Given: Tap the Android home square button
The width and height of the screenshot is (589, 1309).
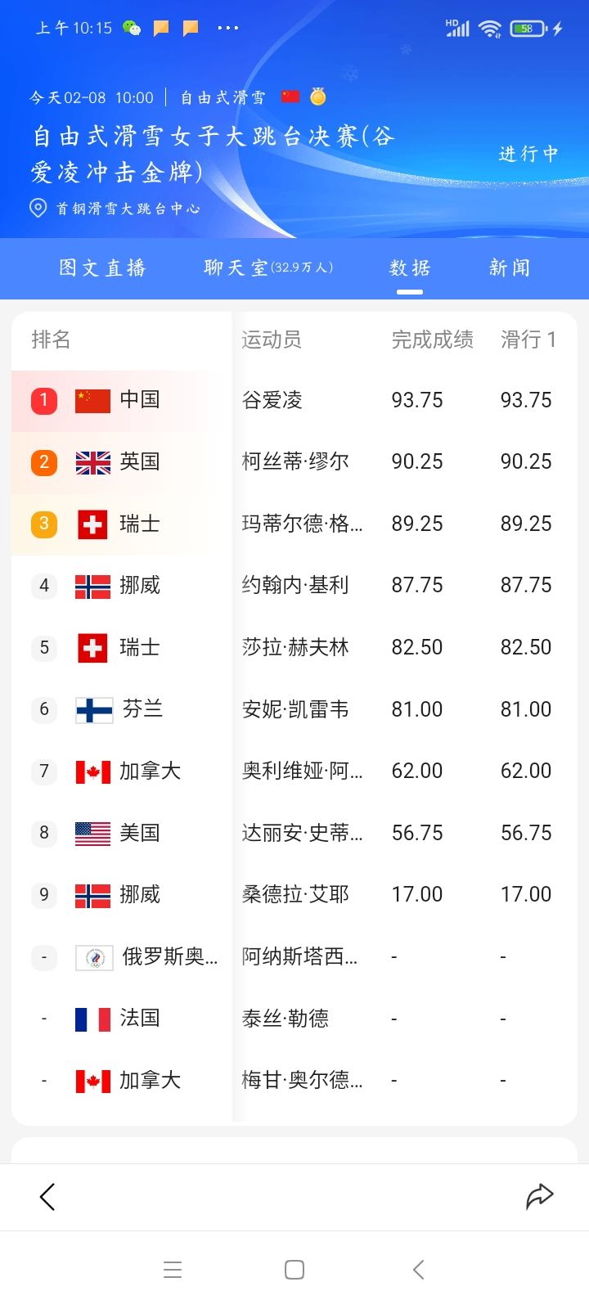Looking at the screenshot, I should click(x=294, y=1270).
